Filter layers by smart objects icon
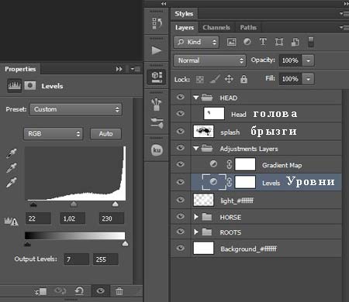This screenshot has width=349, height=302. pos(295,42)
